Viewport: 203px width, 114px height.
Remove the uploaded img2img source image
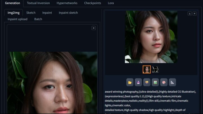(x=94, y=28)
